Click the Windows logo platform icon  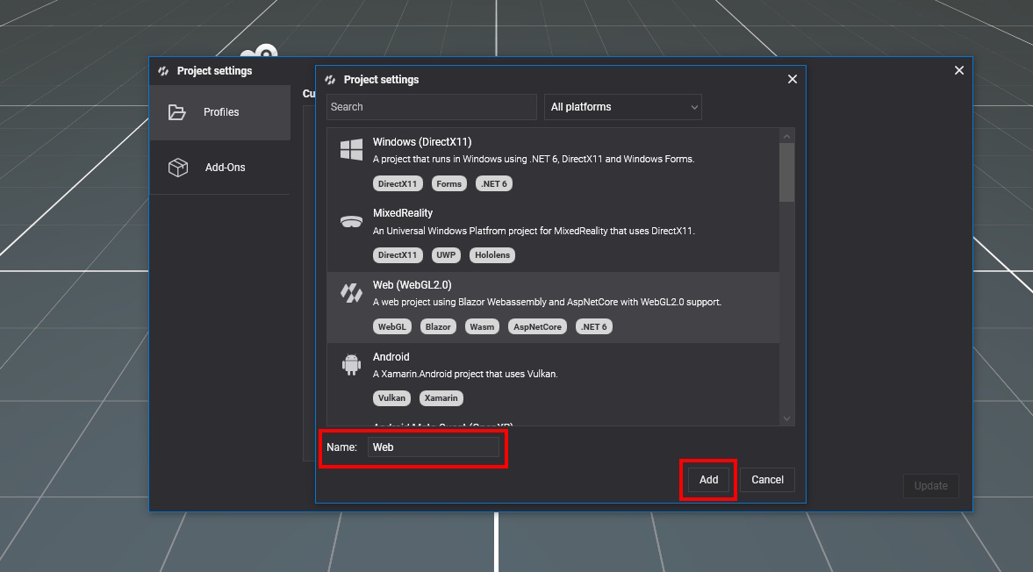351,150
